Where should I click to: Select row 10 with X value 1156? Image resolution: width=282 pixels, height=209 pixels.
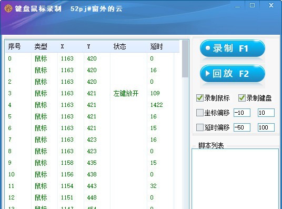tap(92, 174)
